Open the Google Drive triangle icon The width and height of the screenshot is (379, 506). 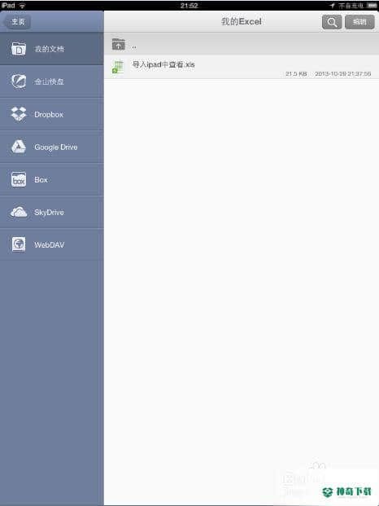click(19, 147)
